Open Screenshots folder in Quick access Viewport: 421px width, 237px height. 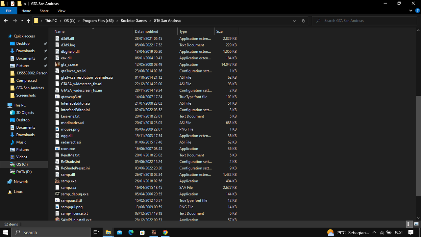[26, 95]
